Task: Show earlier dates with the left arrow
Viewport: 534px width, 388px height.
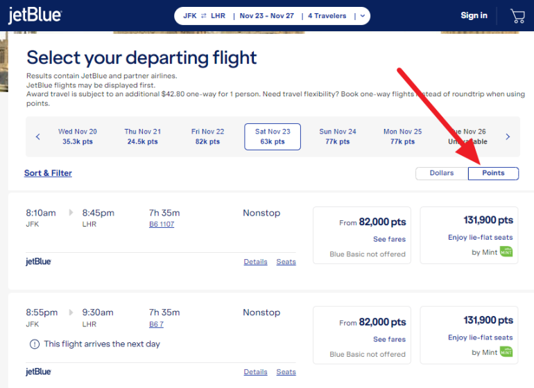Action: (x=38, y=137)
